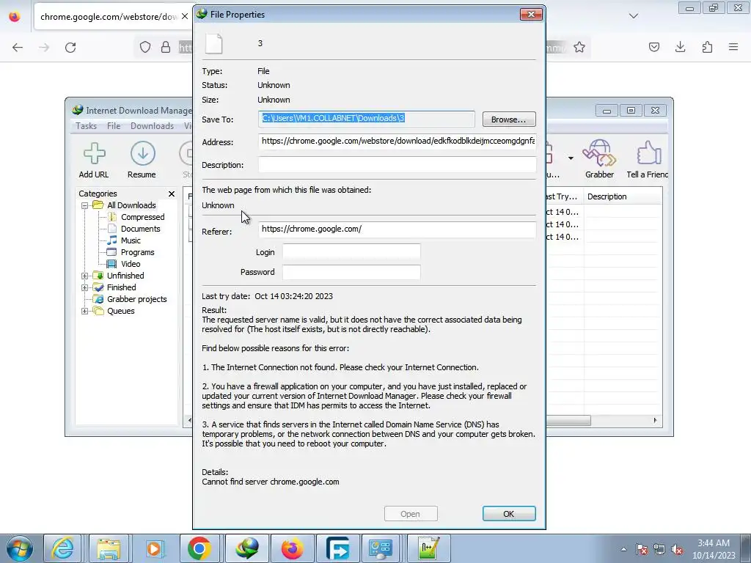
Task: Select Grabber projects in categories tree
Action: pos(136,299)
